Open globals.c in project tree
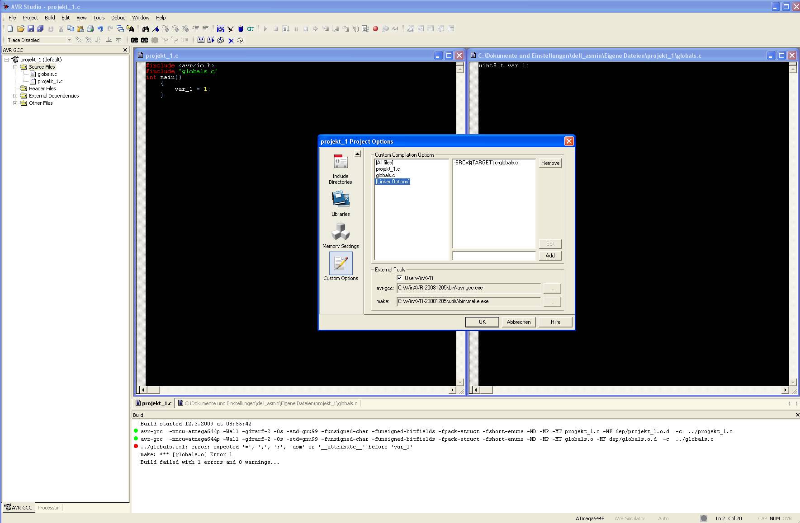 pos(47,74)
